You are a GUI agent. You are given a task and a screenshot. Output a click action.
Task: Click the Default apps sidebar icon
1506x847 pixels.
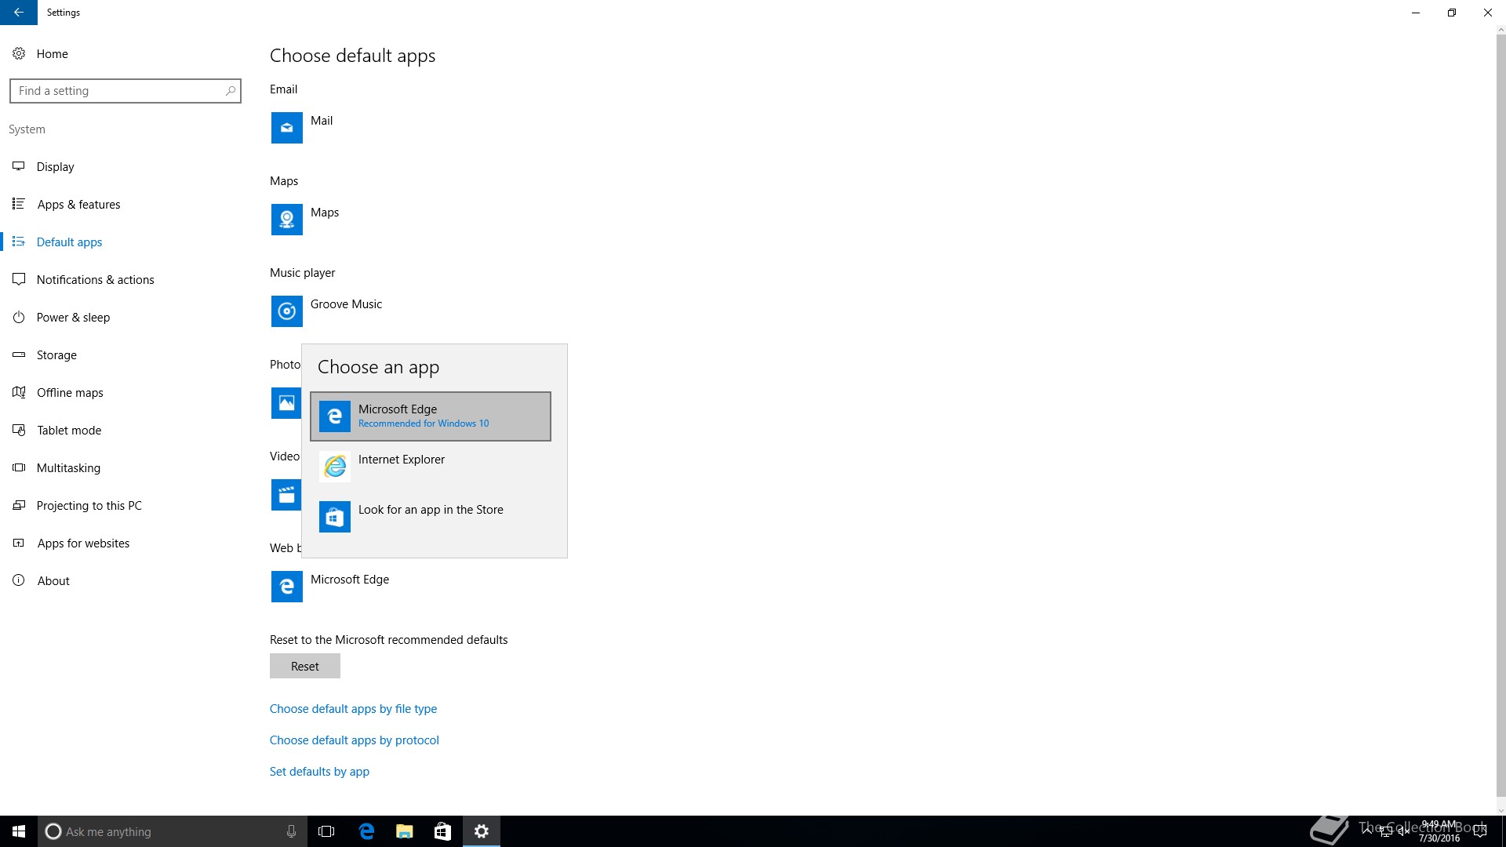coord(19,242)
